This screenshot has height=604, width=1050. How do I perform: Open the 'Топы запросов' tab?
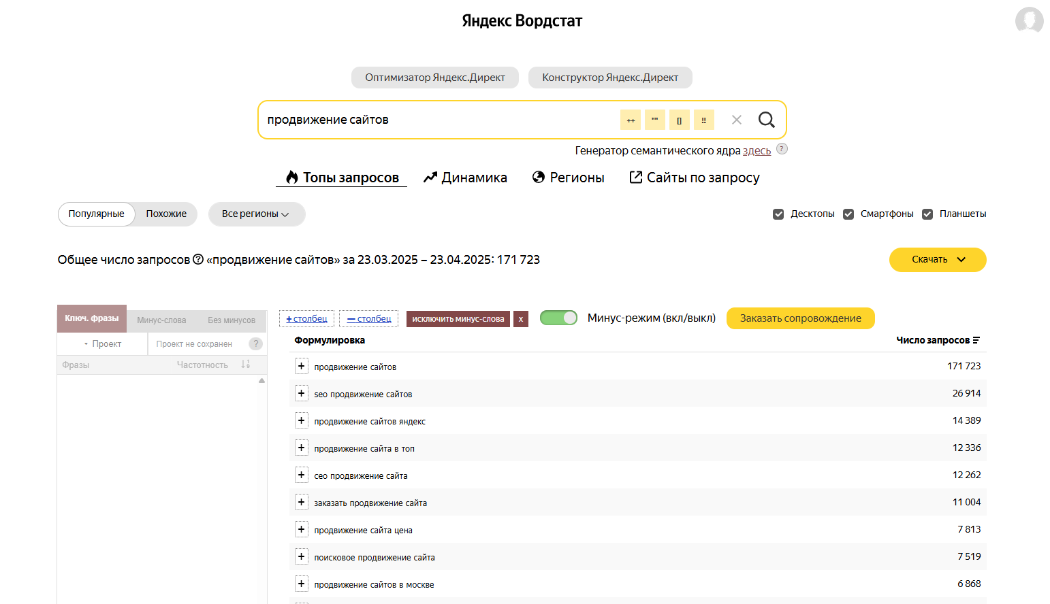[342, 178]
